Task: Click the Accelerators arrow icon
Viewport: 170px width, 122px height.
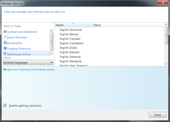Action: [5, 43]
